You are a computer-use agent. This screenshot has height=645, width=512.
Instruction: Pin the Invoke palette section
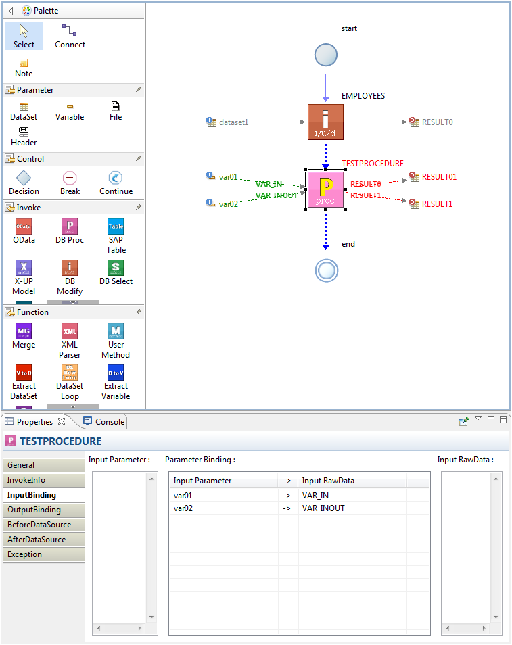(x=138, y=207)
